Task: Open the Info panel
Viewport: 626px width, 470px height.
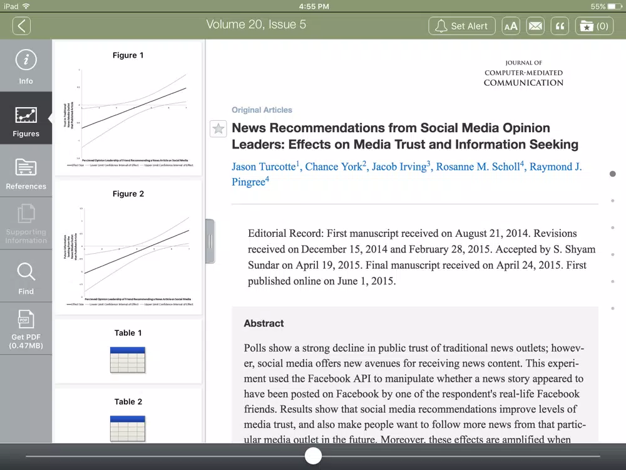Action: [26, 66]
